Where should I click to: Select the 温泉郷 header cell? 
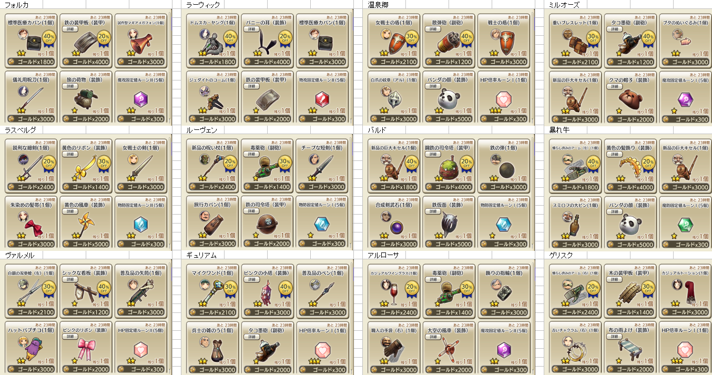pyautogui.click(x=379, y=4)
